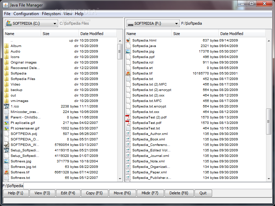Click left pane scroll down arrow

pyautogui.click(x=120, y=179)
